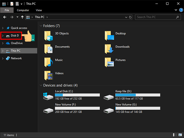184x138 pixels.
Task: Select the New Volume (G:) drive icon
Action: pyautogui.click(x=109, y=111)
